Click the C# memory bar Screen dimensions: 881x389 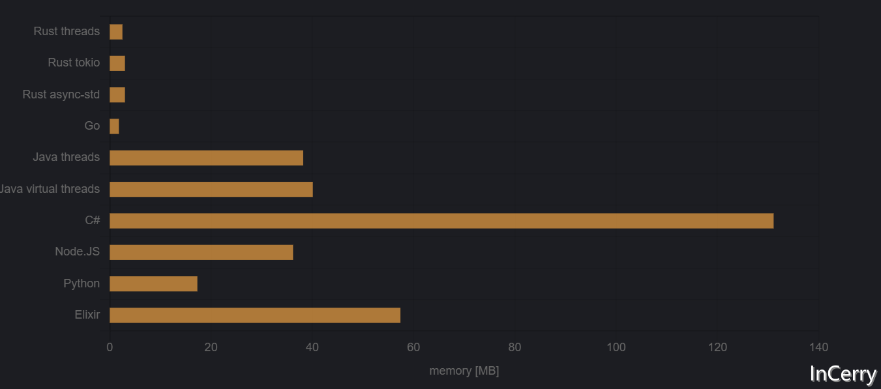click(441, 221)
